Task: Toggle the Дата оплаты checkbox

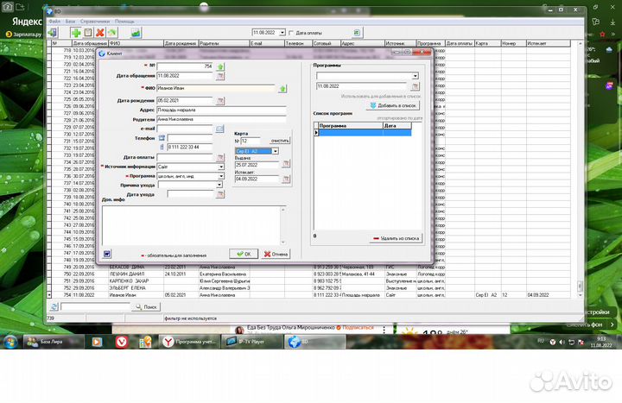Action: coord(291,32)
